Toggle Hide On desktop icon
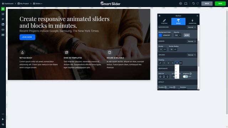Image resolution: width=228 pixels, height=128 pixels. 160,77
